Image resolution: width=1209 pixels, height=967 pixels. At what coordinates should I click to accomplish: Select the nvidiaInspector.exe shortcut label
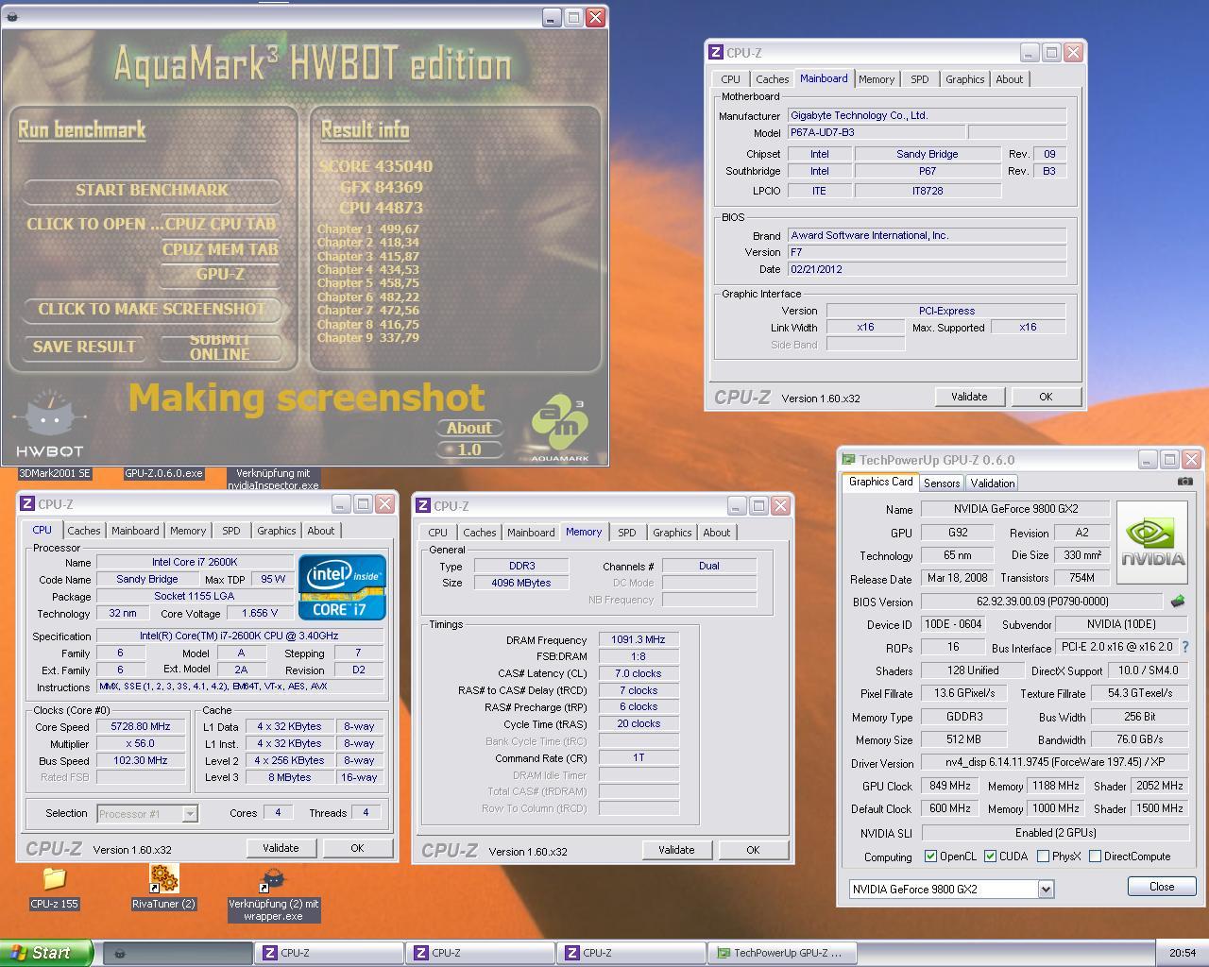pos(273,479)
